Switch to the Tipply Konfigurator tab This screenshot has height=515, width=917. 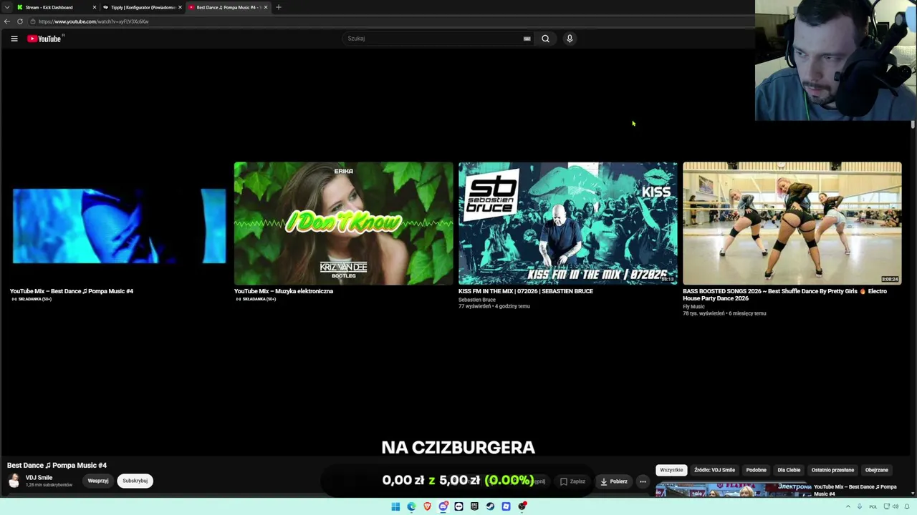click(x=142, y=7)
